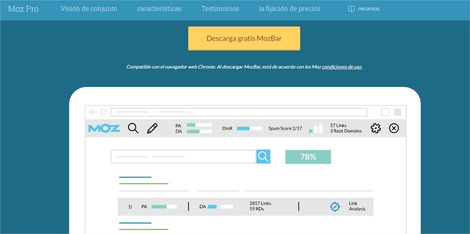The image size is (470, 234).
Task: Go to the características section
Action: 159,9
